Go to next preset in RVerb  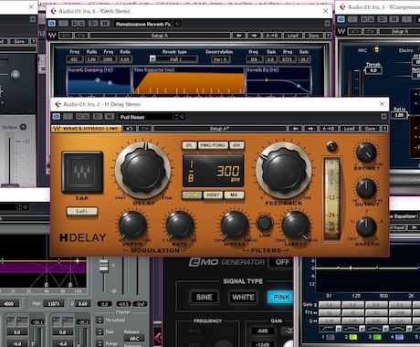point(254,36)
